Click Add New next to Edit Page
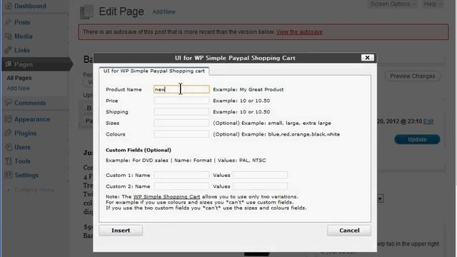The width and height of the screenshot is (457, 257). (164, 12)
